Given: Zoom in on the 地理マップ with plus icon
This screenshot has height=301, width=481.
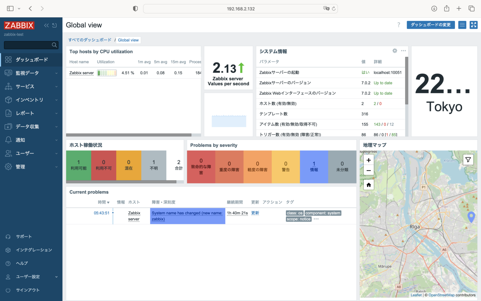Looking at the screenshot, I should click(x=369, y=160).
